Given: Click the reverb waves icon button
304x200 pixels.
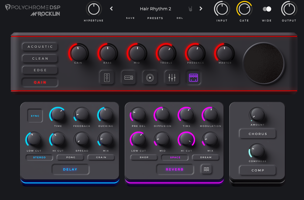Looking at the screenshot, I should click(206, 169).
